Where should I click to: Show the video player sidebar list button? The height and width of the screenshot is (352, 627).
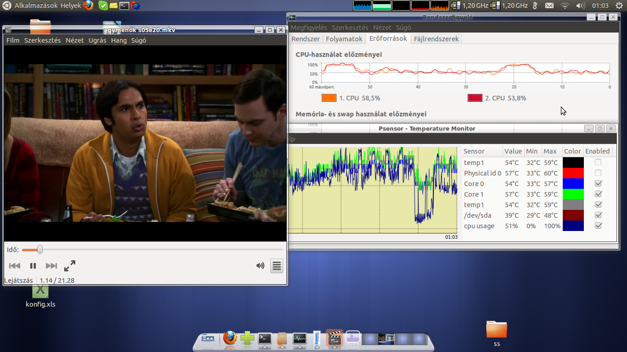(x=277, y=266)
